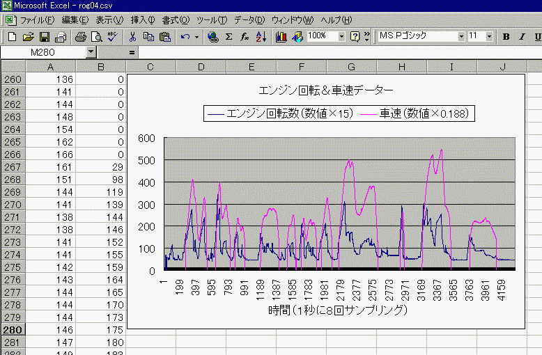
Task: Select chart title エンジン回転＆車速データー
Action: coord(325,90)
